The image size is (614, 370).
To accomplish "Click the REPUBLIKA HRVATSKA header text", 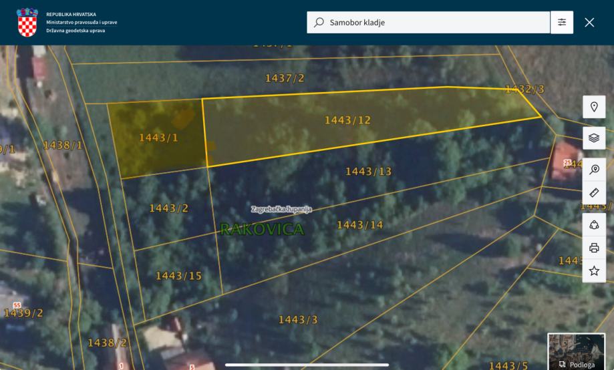I will [x=71, y=14].
